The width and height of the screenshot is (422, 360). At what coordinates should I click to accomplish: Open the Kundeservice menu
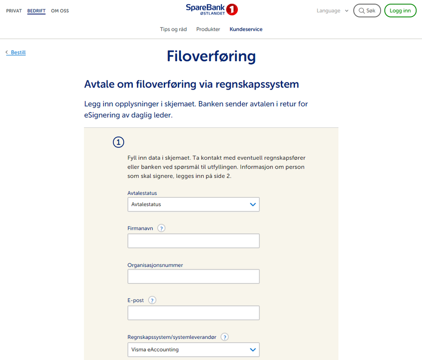coord(246,29)
